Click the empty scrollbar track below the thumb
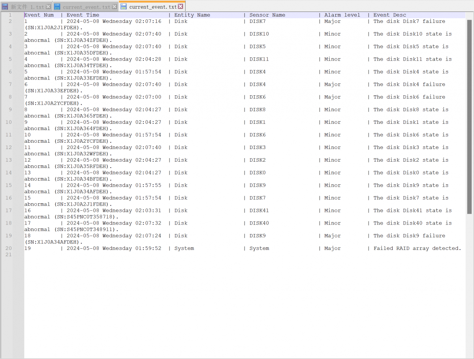This screenshot has width=474, height=359. tap(469, 285)
